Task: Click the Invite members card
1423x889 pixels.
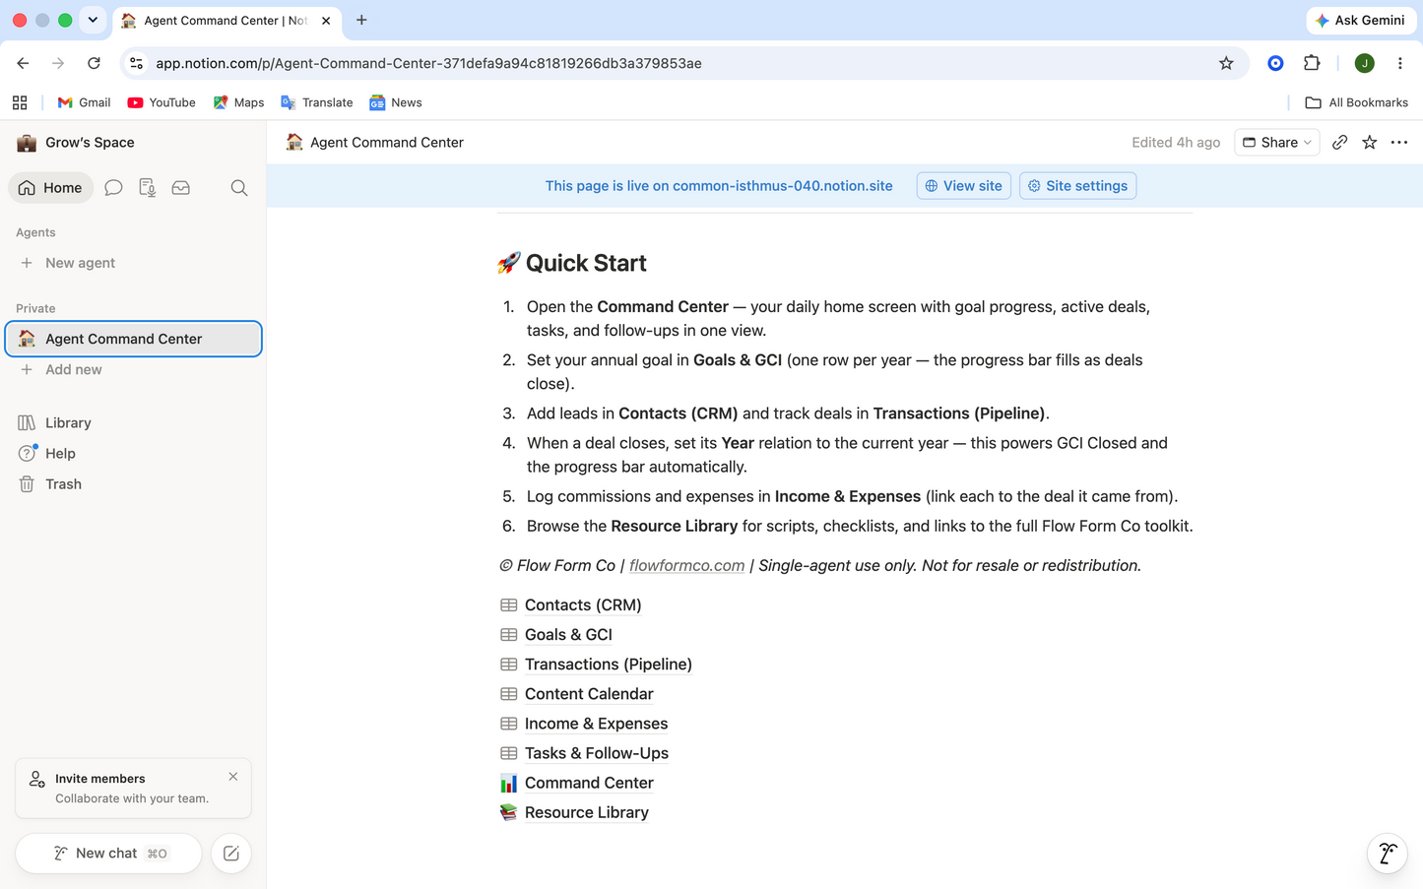Action: 133,788
